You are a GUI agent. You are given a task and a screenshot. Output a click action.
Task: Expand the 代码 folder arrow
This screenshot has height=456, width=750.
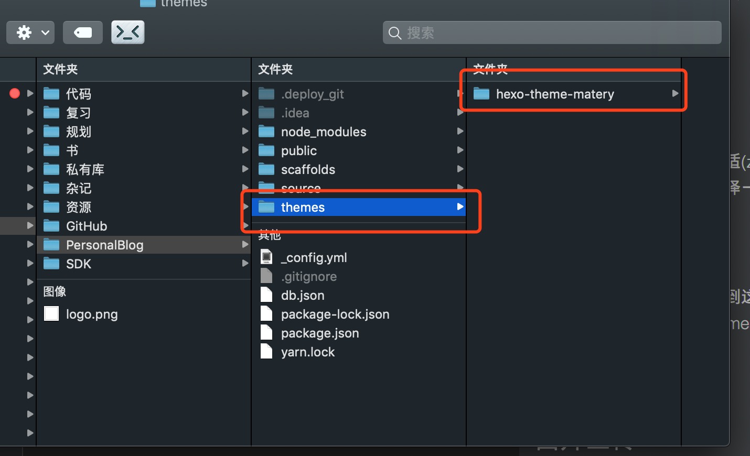pos(245,93)
